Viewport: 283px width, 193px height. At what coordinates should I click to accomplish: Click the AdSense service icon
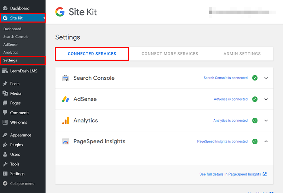point(65,99)
